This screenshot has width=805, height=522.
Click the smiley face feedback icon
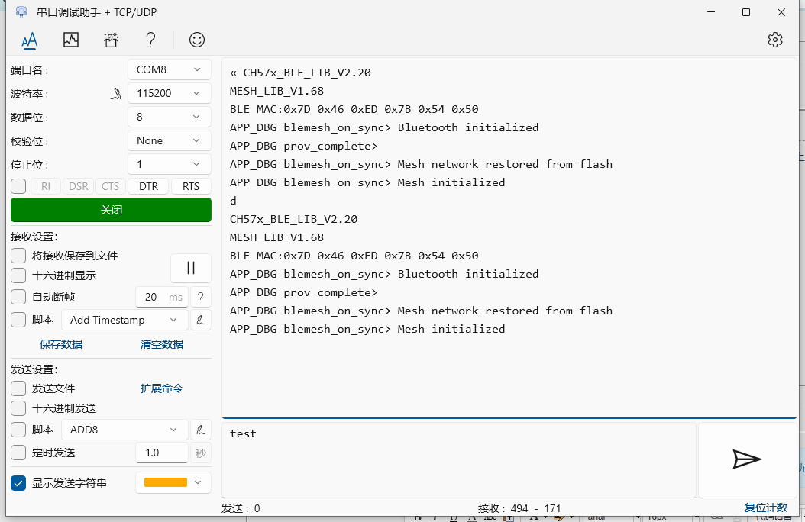coord(197,40)
